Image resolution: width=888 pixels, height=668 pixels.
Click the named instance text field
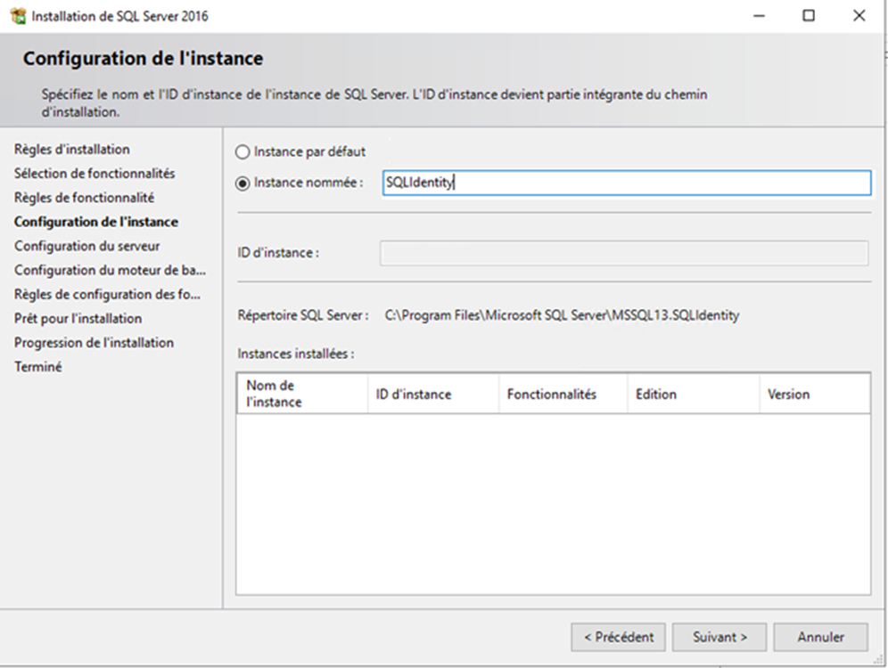click(625, 183)
